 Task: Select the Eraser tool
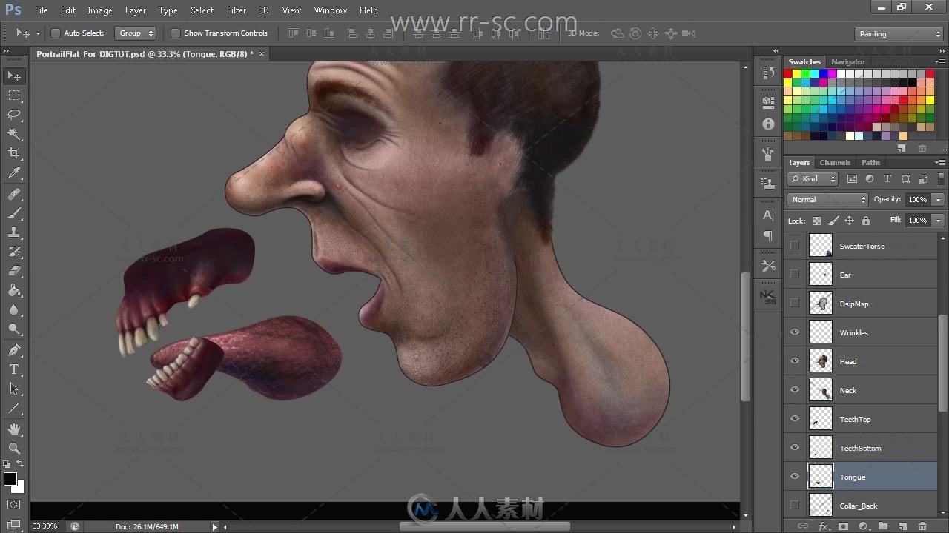(14, 271)
